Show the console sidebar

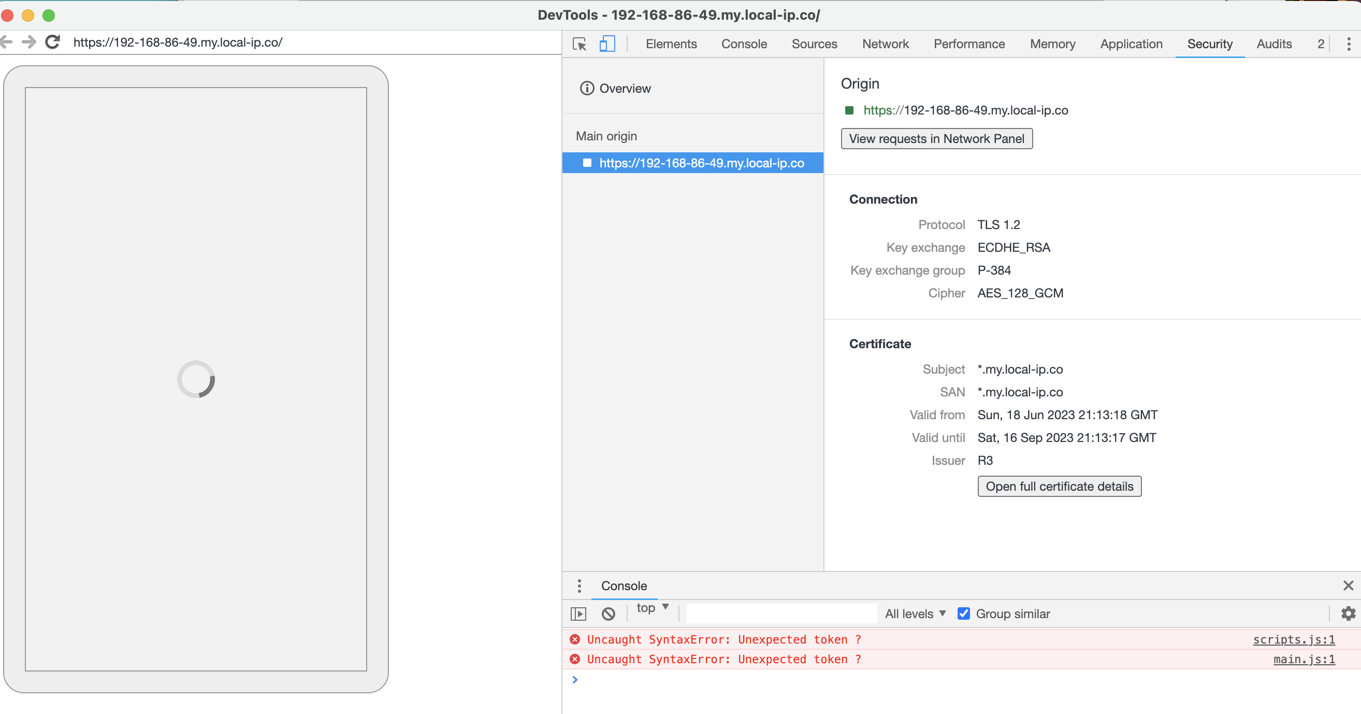(578, 613)
